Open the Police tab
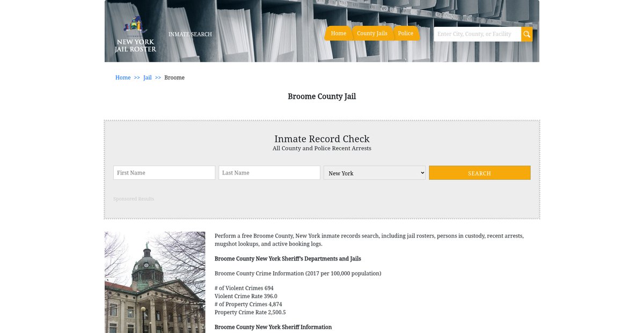Image resolution: width=644 pixels, height=333 pixels. [x=406, y=33]
